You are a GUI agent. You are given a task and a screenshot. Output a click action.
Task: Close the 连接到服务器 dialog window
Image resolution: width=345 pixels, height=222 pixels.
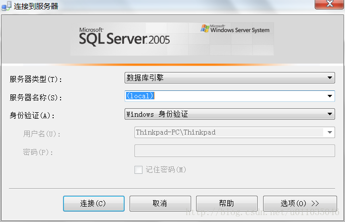pos(330,4)
